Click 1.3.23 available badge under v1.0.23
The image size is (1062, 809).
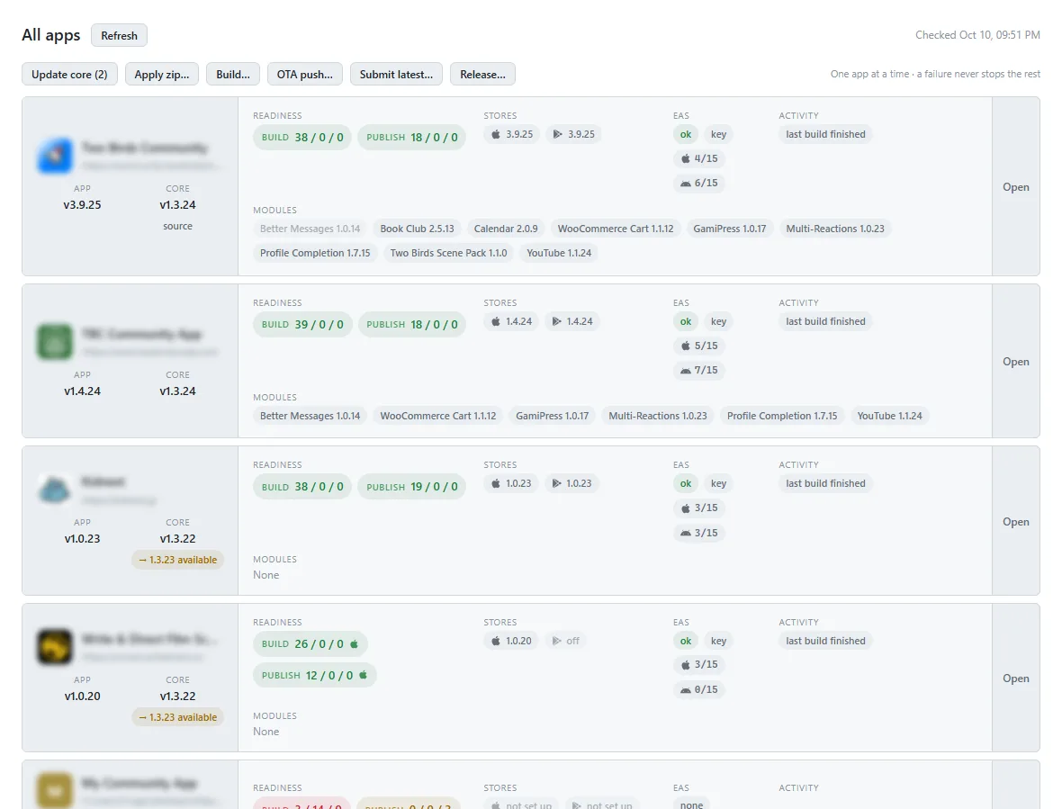(178, 560)
